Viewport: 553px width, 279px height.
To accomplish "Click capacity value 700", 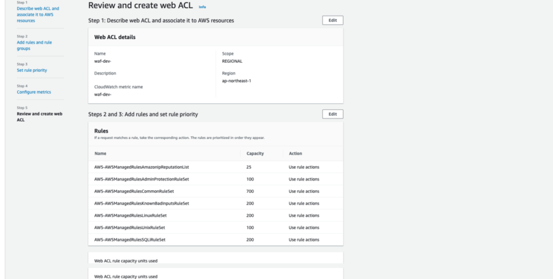I will [x=250, y=191].
